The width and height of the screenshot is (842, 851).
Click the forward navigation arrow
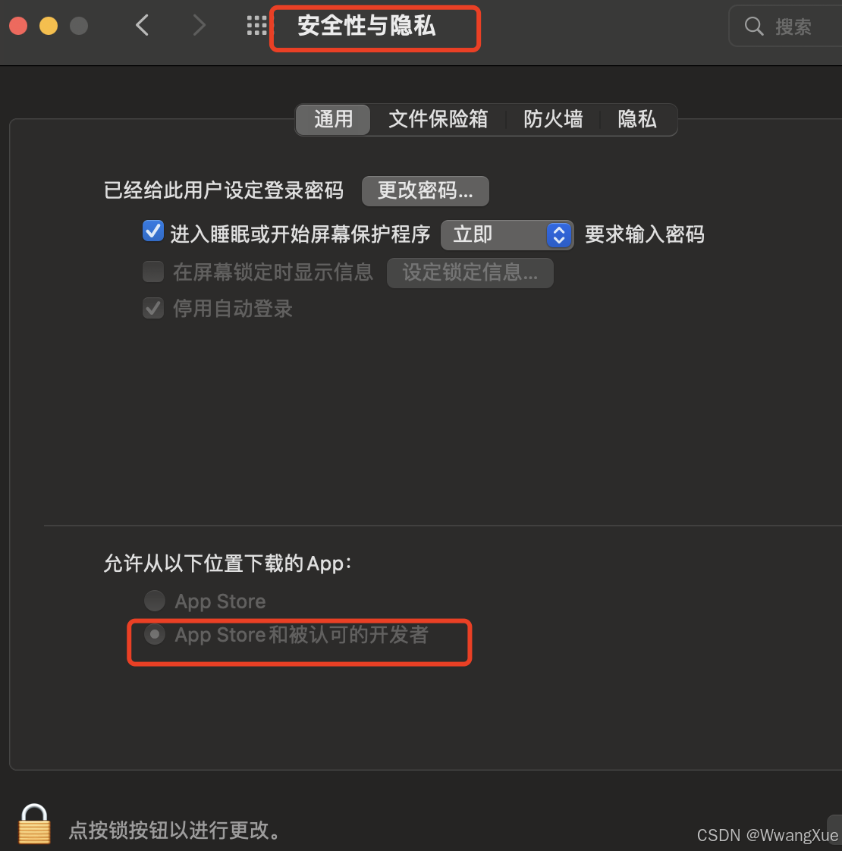click(200, 25)
